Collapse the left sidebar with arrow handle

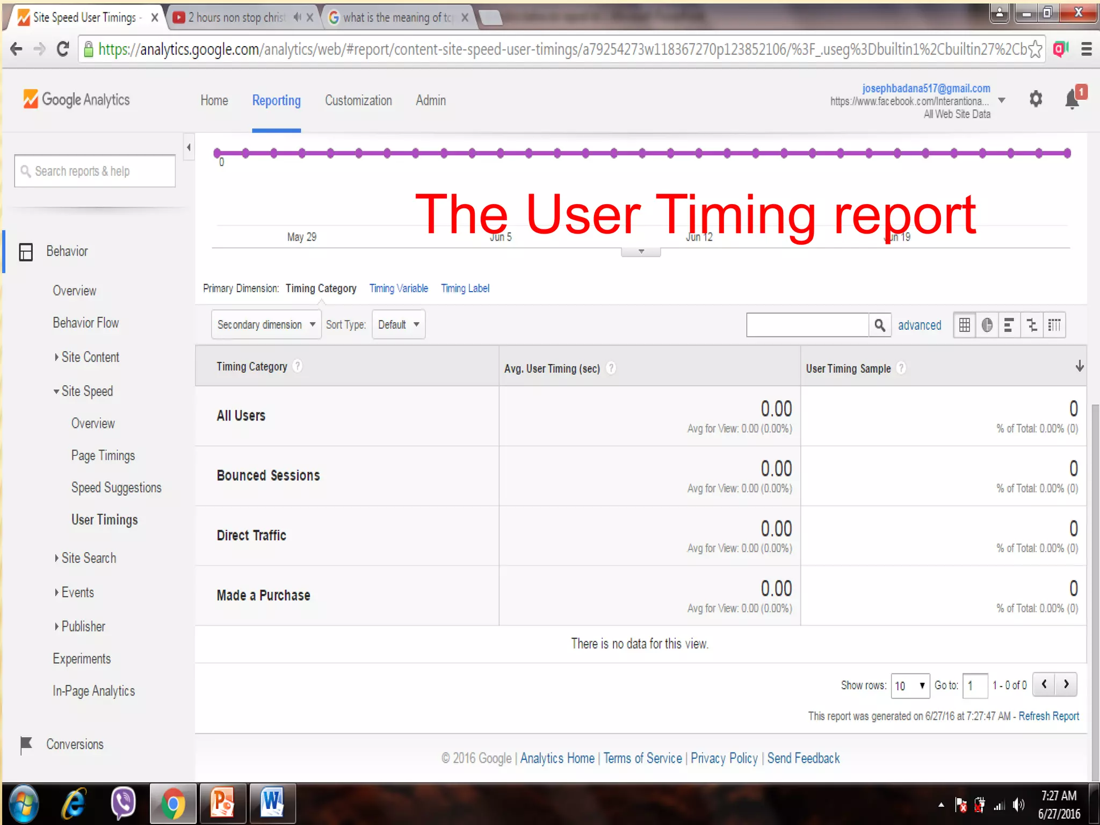click(189, 147)
